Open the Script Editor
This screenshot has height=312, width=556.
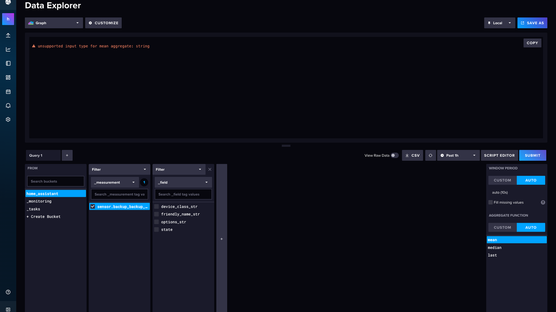499,155
